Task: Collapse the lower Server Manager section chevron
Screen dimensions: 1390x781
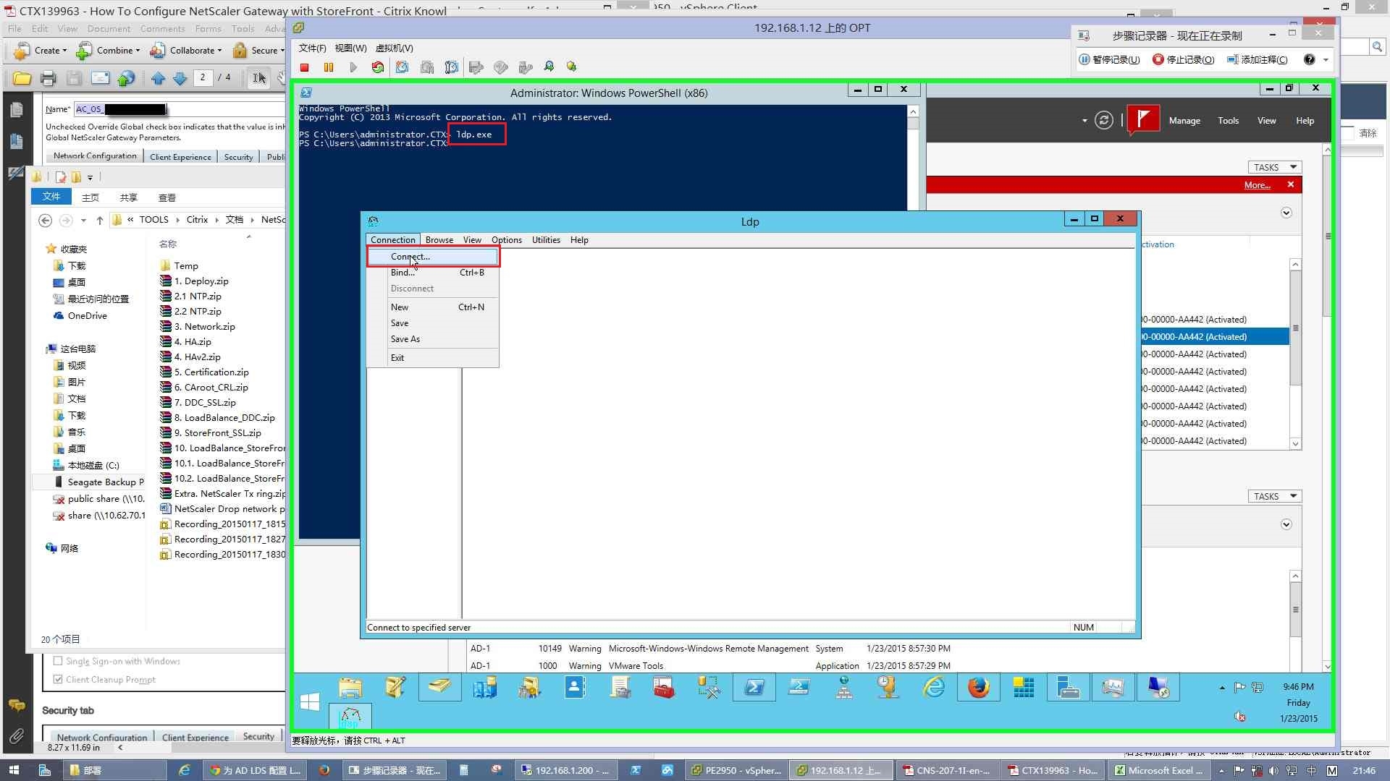Action: click(1286, 524)
